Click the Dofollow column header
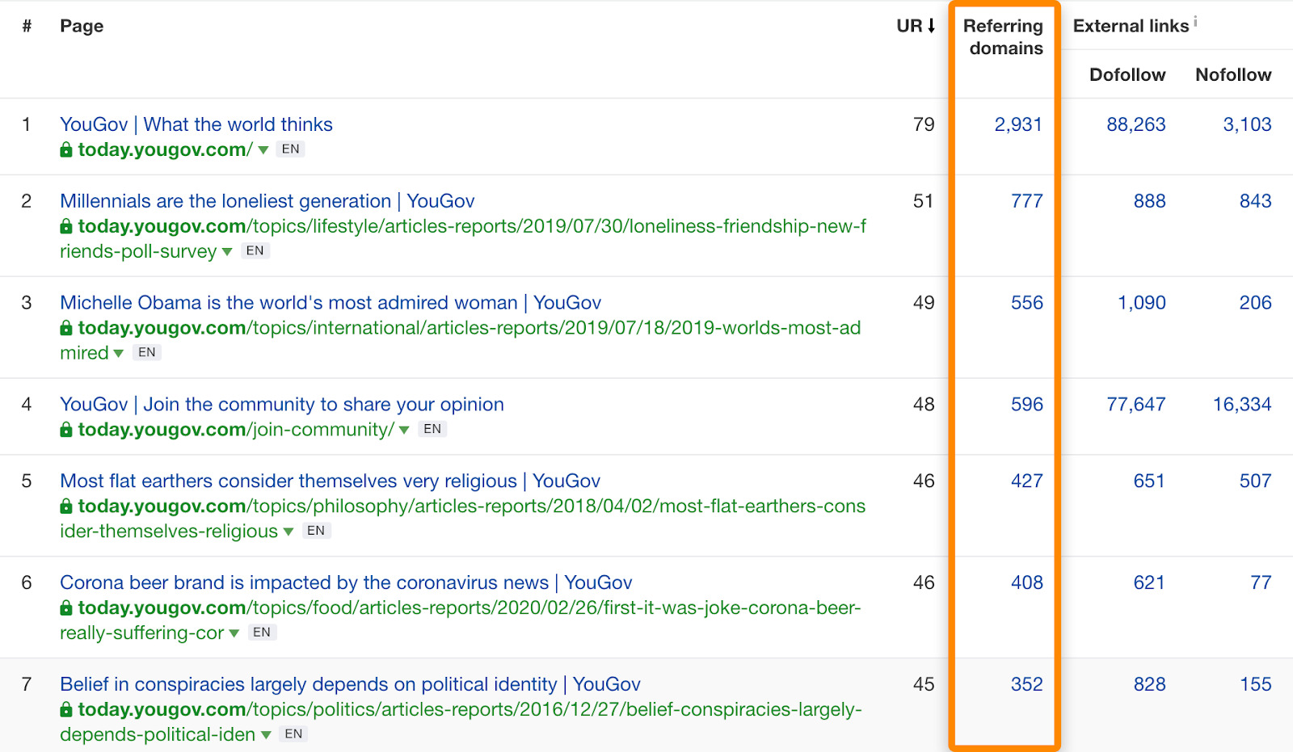This screenshot has width=1293, height=752. point(1127,74)
